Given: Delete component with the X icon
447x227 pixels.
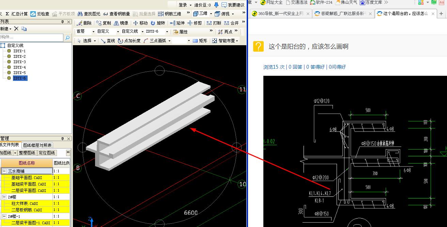Looking at the screenshot, I should 16,29.
